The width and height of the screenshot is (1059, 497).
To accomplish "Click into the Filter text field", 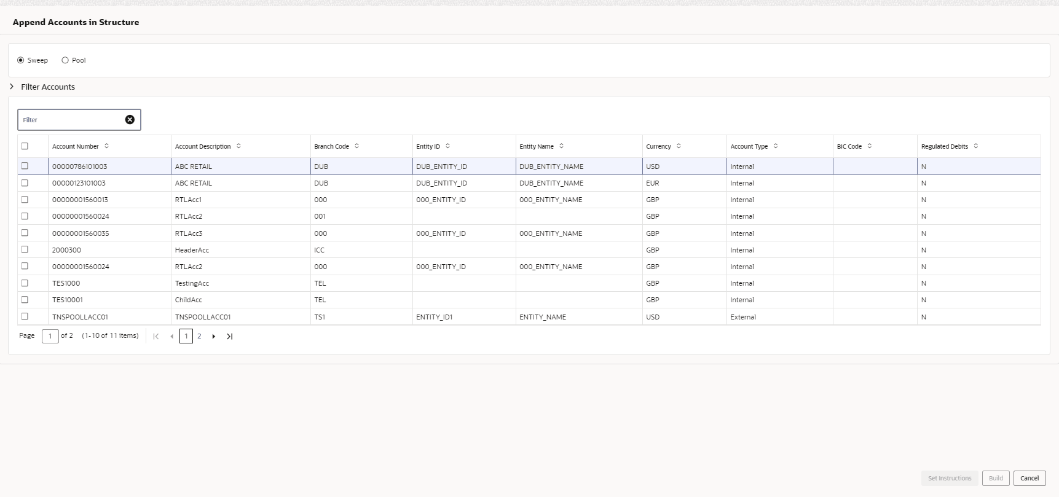I will [71, 120].
